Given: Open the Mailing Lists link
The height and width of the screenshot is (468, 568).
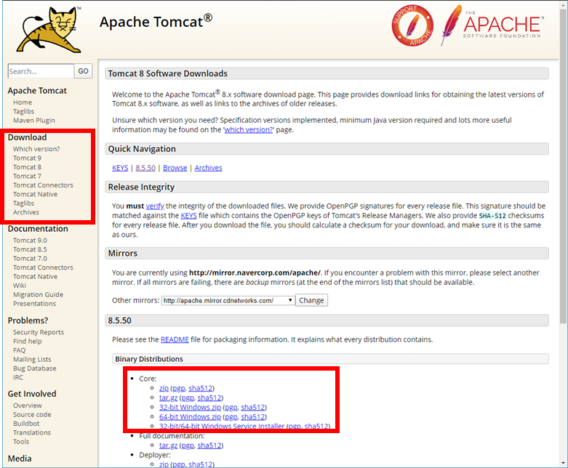Looking at the screenshot, I should pos(32,360).
